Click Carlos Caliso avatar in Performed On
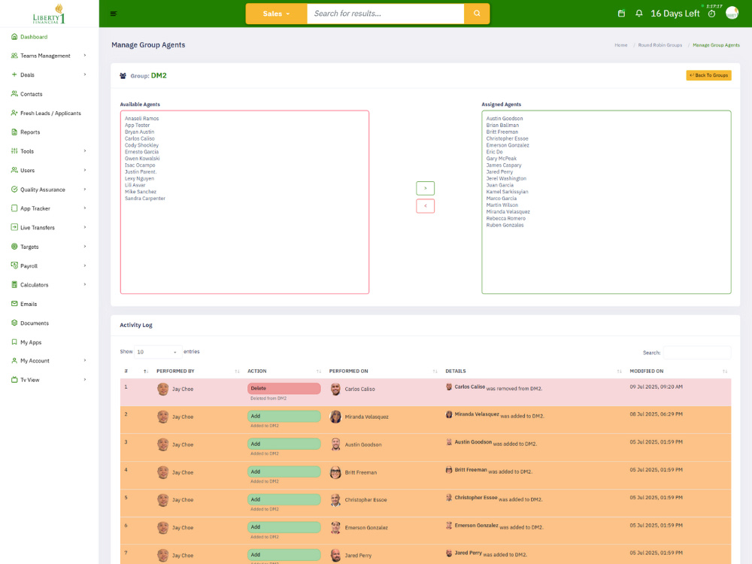752x564 pixels. [335, 389]
